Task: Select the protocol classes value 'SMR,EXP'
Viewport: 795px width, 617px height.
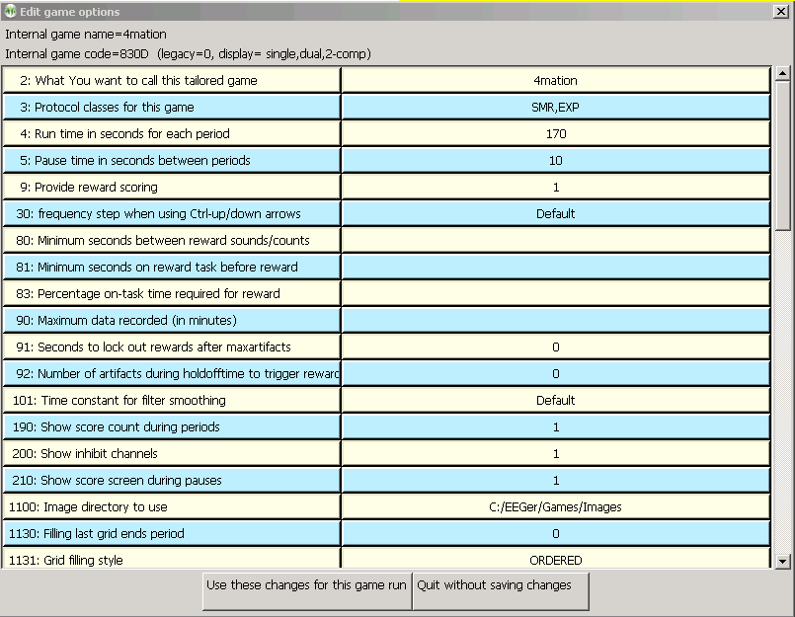Action: coord(555,108)
